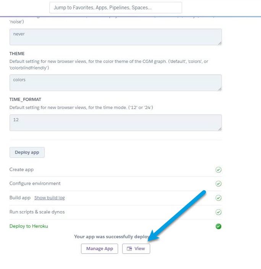
Task: Focus the Jump to Favorites search box
Action: click(115, 8)
